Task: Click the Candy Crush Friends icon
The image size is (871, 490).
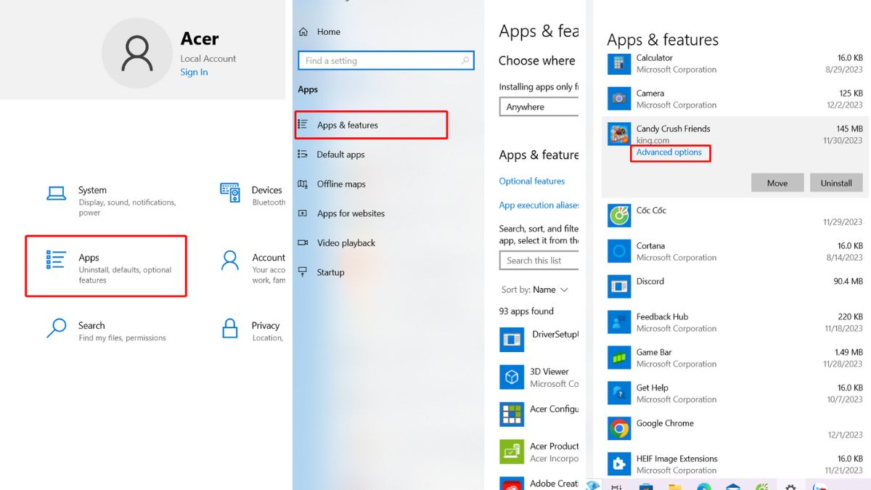Action: 619,134
